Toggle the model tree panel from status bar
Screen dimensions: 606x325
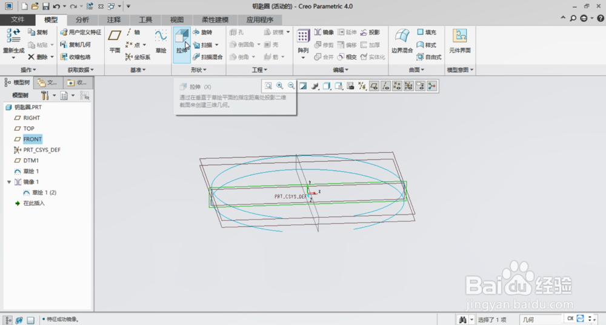[x=8, y=320]
